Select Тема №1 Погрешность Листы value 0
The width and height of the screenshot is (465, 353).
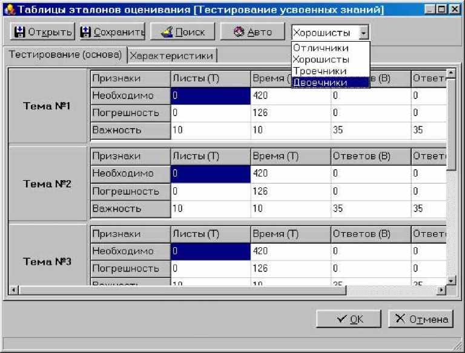211,113
